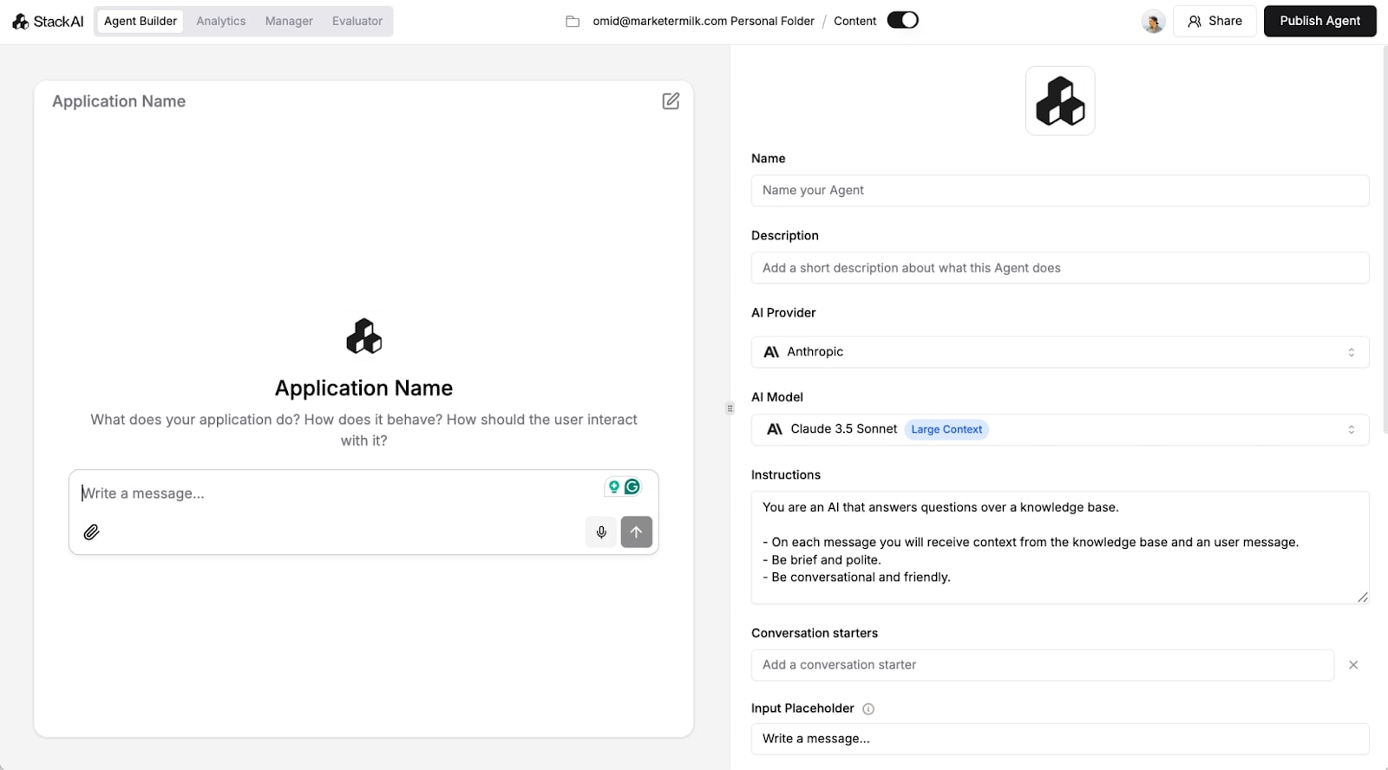Change the agent logo image in the settings panel
Image resolution: width=1388 pixels, height=770 pixels.
[x=1060, y=101]
